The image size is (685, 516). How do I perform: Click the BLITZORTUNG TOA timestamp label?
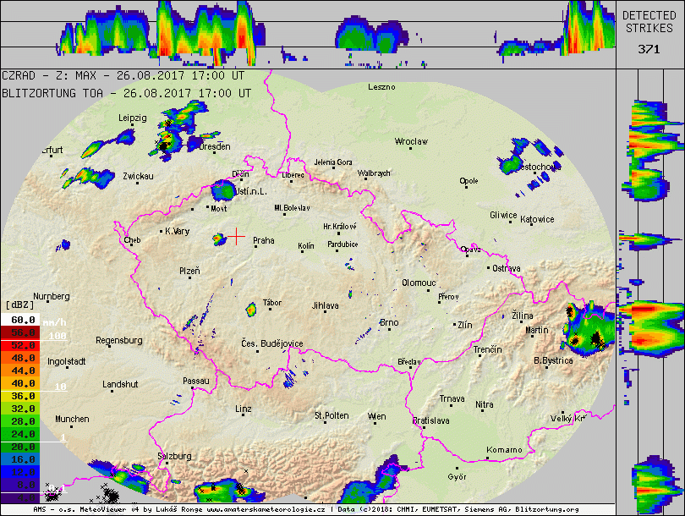pos(126,94)
